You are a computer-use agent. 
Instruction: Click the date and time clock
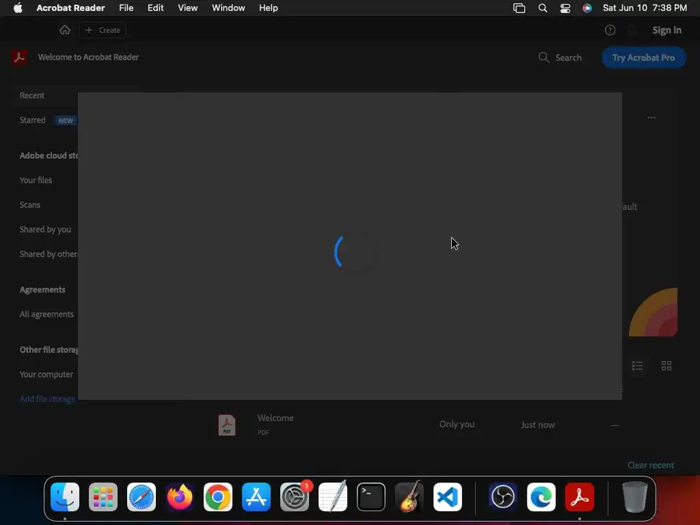[645, 8]
